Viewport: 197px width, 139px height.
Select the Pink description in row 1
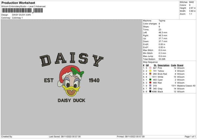click(160, 68)
